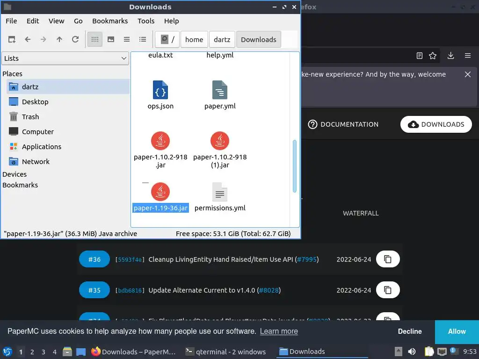Image resolution: width=479 pixels, height=359 pixels.
Task: Click the help.yml file label
Action: tap(220, 55)
